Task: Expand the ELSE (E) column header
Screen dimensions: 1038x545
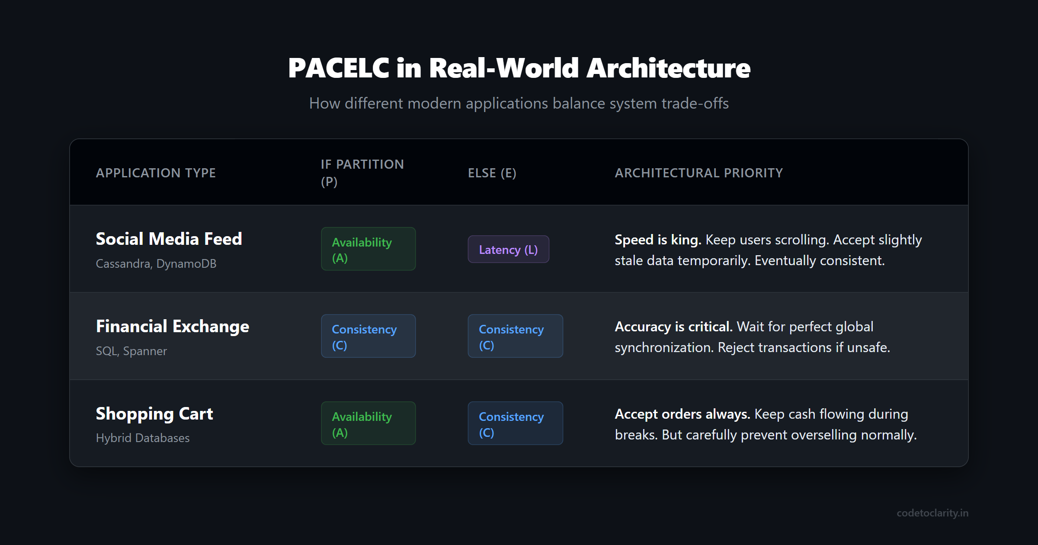Action: (492, 173)
